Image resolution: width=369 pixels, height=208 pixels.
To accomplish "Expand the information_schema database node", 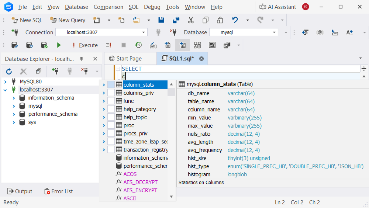I will pyautogui.click(x=14, y=98).
